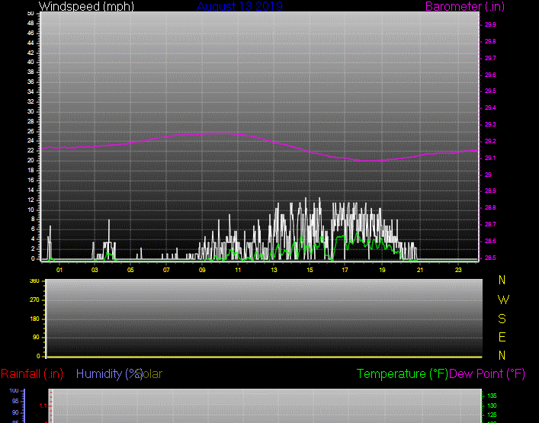This screenshot has height=423, width=539.
Task: Select the 28.8 barometer axis value
Action: coord(490,208)
